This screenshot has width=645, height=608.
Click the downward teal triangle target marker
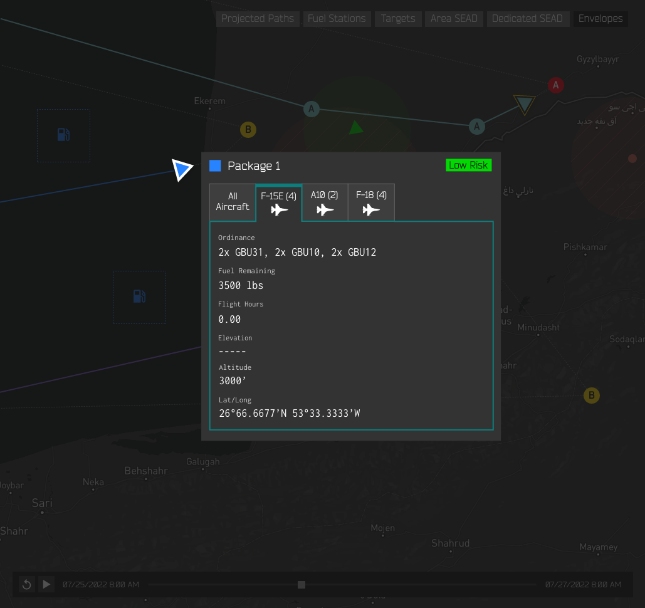tap(525, 105)
